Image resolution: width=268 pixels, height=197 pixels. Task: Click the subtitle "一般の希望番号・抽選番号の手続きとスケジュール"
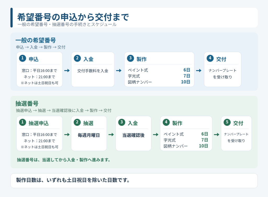click(x=67, y=24)
